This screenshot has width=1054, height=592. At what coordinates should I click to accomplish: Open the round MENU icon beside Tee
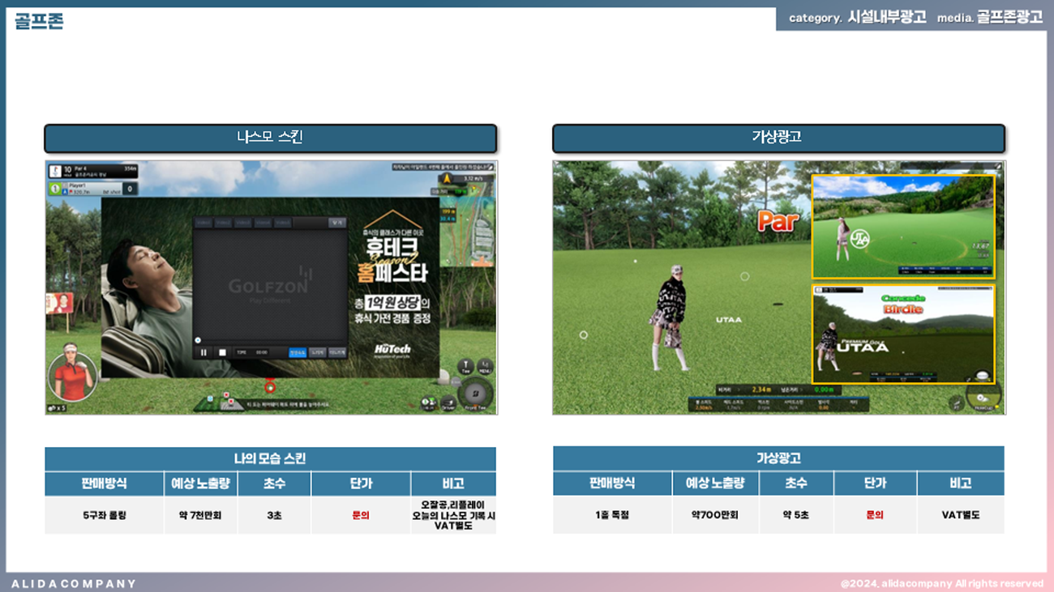(x=485, y=366)
